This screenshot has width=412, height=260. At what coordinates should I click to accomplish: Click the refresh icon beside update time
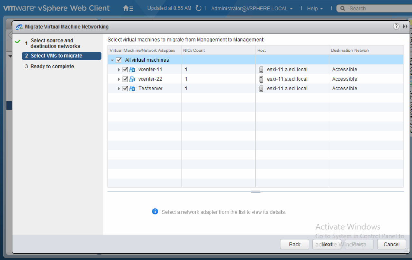pyautogui.click(x=199, y=8)
